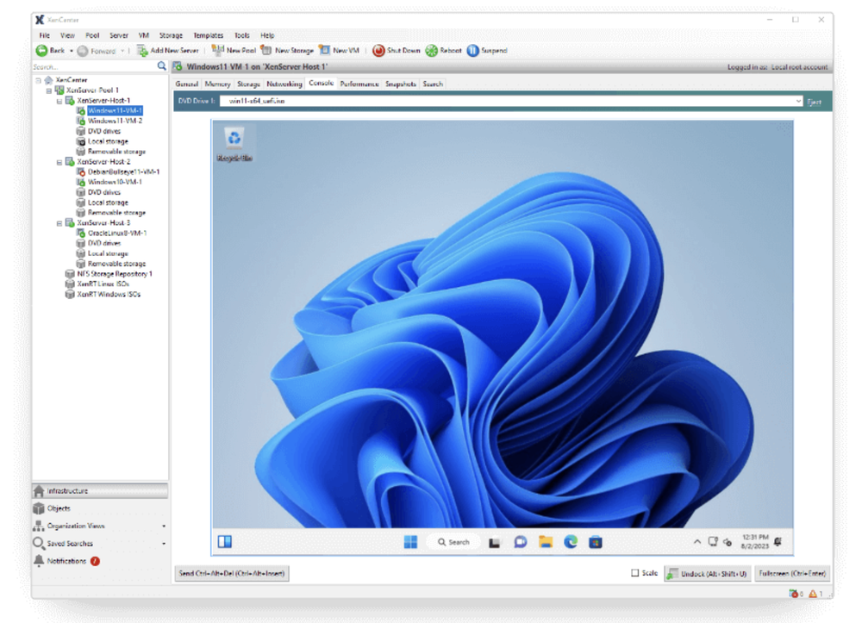Screen dimensions: 862x623
Task: Open File Explorer in the VM taskbar
Action: coord(546,542)
